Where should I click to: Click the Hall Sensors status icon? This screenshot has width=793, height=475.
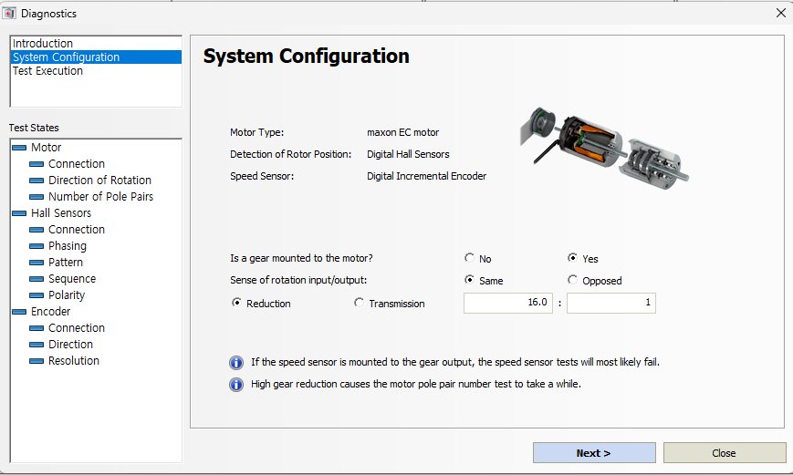(x=19, y=213)
